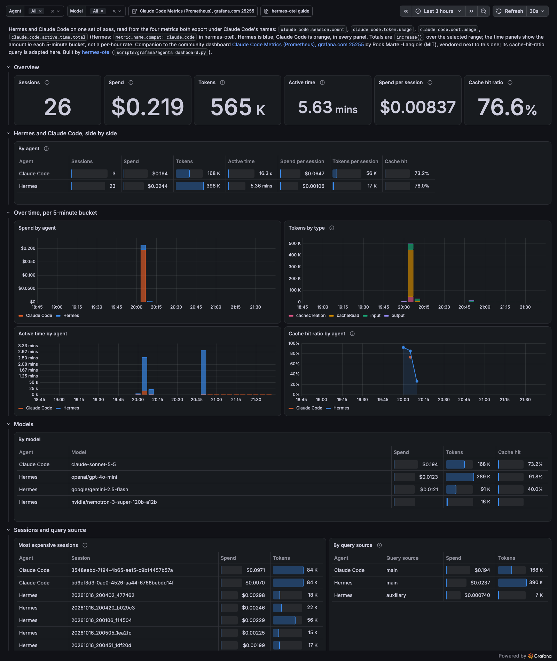Click the Claude Code color swatch in Cache hit ratio legend

click(x=291, y=408)
